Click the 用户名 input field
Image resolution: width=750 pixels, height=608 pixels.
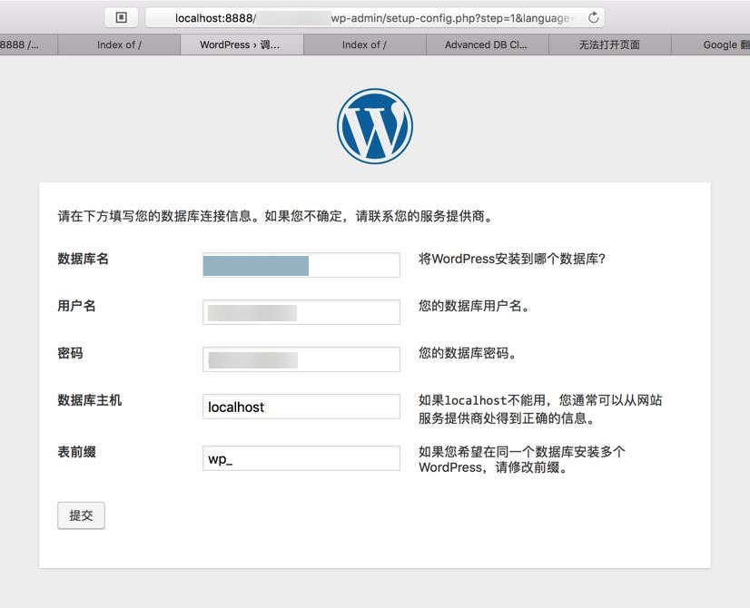pyautogui.click(x=301, y=312)
